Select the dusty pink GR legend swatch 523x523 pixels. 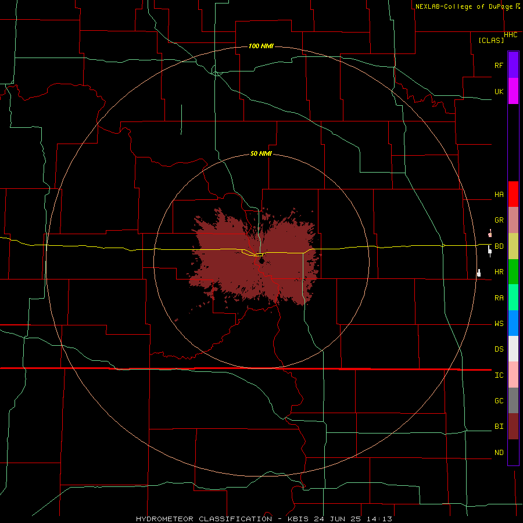click(513, 220)
